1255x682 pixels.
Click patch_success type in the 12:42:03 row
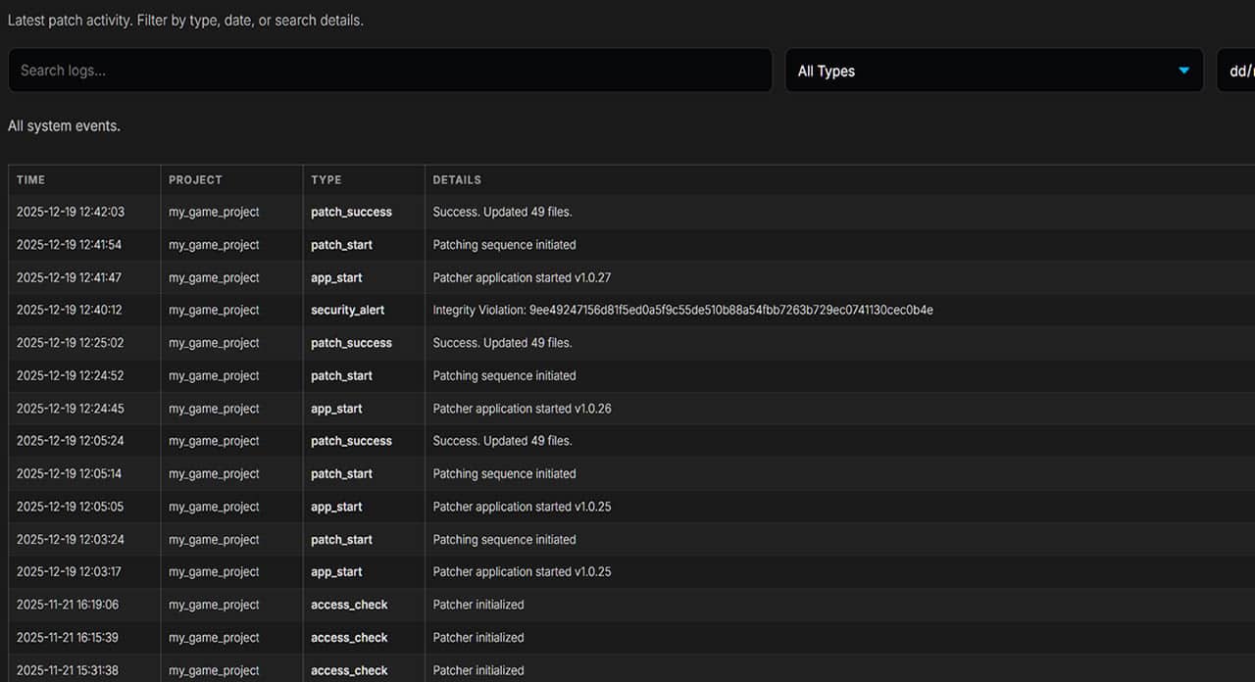[351, 212]
